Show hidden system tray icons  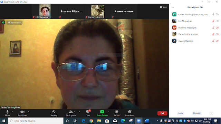click(157, 121)
